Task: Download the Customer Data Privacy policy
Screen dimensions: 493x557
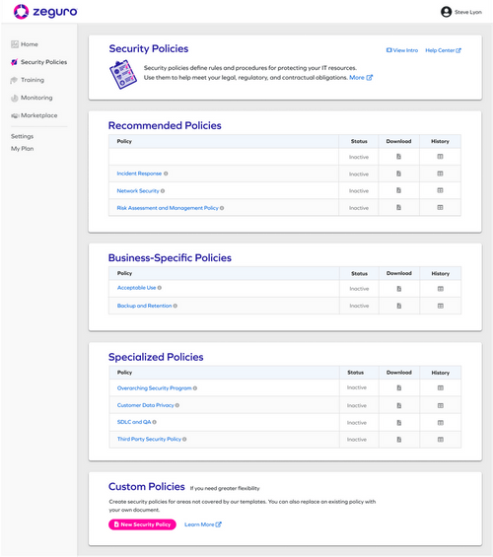Action: click(x=399, y=405)
